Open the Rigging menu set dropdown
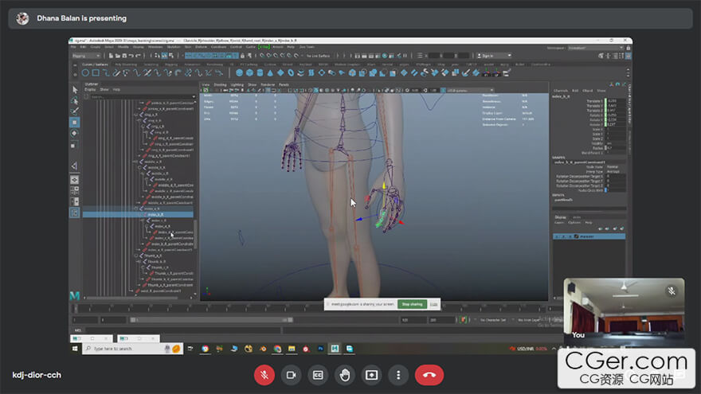 [86, 56]
